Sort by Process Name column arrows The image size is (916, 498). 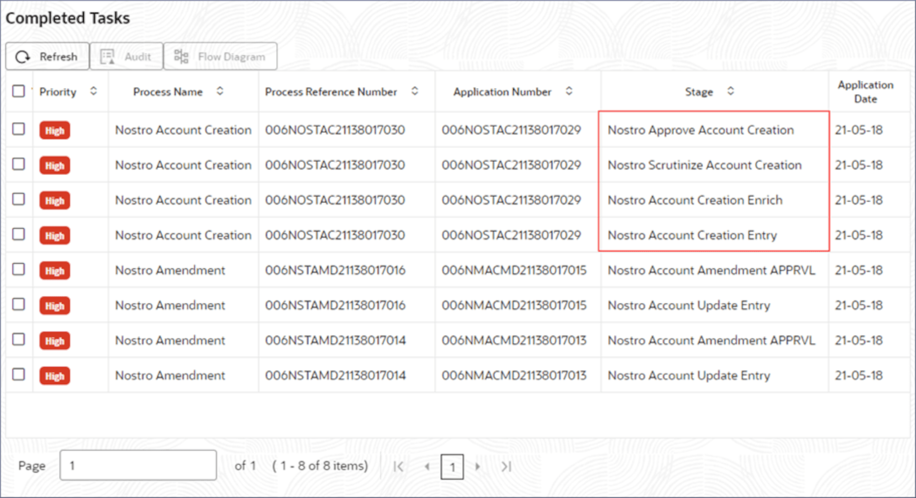(220, 91)
